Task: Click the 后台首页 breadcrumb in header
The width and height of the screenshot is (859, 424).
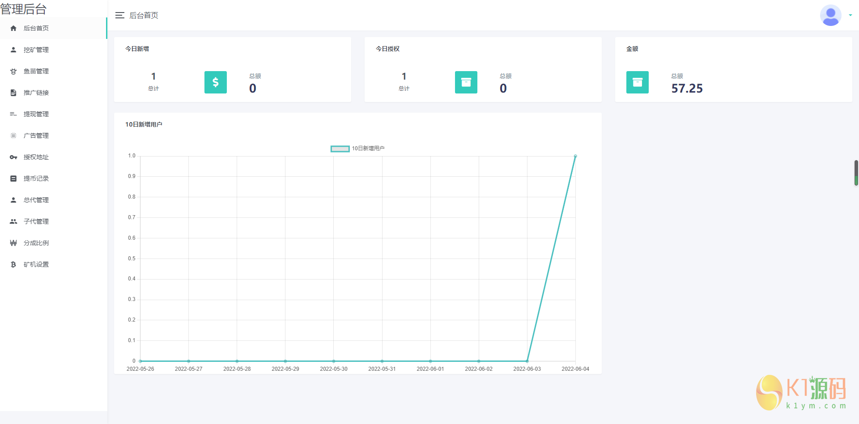Action: (144, 15)
